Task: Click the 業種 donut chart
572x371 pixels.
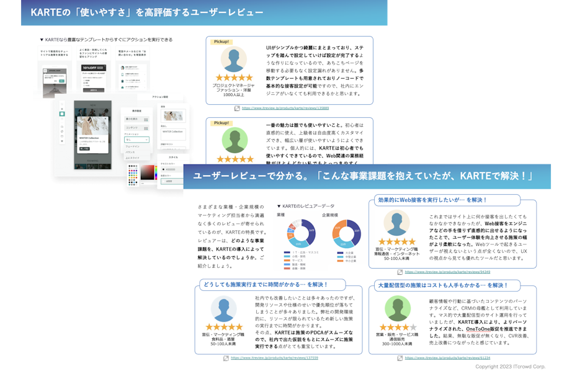Action: (x=300, y=233)
